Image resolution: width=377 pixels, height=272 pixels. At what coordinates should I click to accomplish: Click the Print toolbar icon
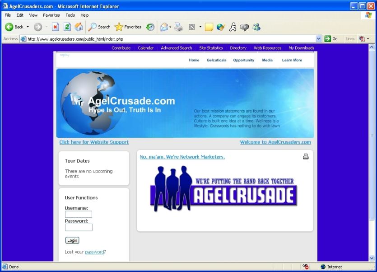pos(179,27)
